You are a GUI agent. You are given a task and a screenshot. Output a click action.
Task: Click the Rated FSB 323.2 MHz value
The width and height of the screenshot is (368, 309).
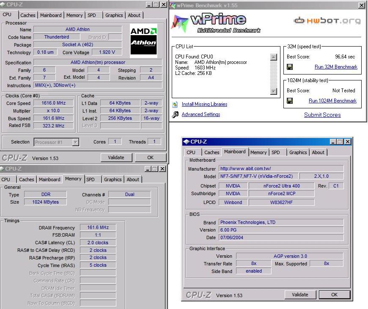click(54, 126)
